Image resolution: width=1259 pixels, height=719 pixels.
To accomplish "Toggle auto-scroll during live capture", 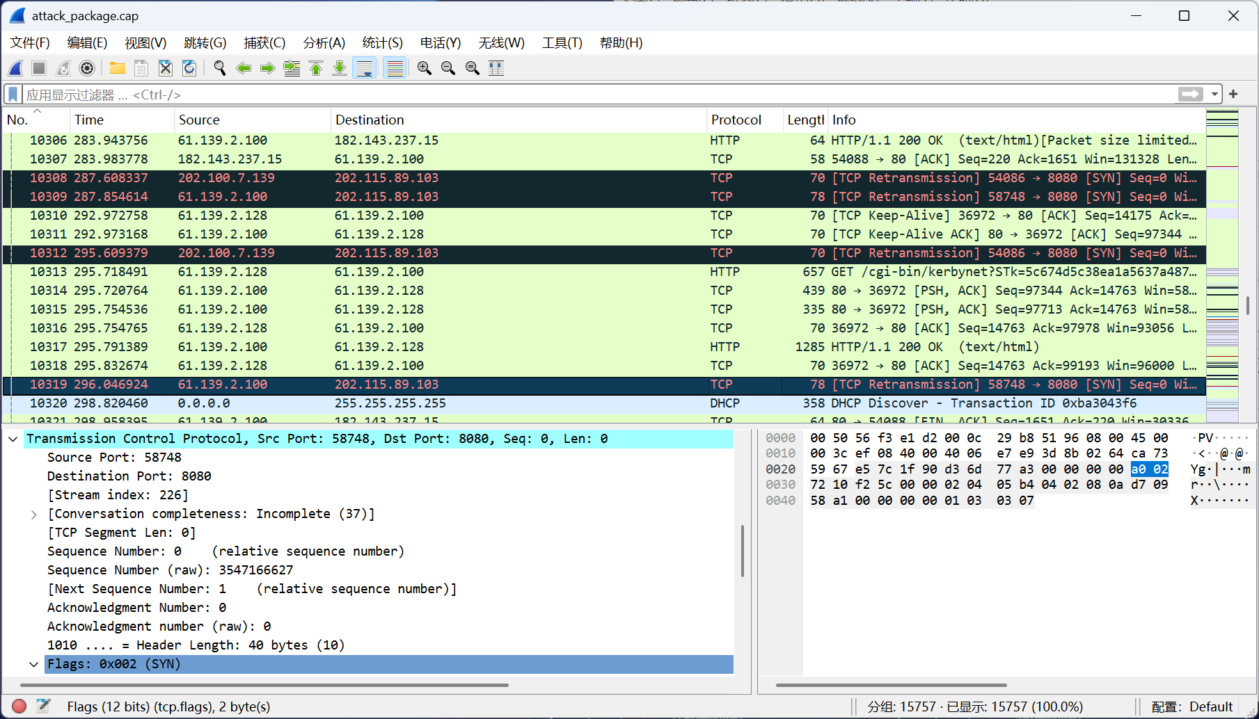I will [365, 68].
